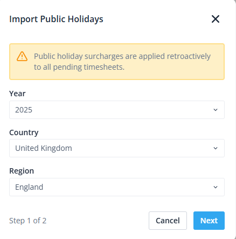Proceed with the Next button
Screen dimensions: 236x239
(x=209, y=221)
